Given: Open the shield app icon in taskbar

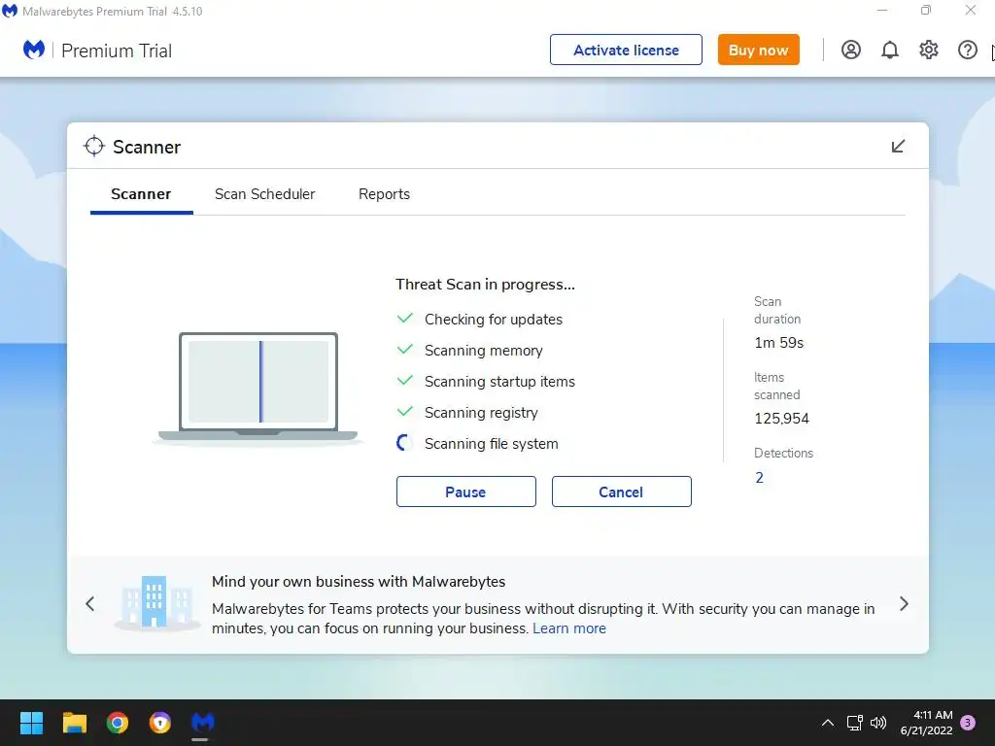Looking at the screenshot, I should coord(160,723).
